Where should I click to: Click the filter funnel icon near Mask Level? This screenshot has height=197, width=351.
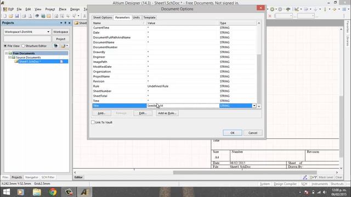(315, 177)
